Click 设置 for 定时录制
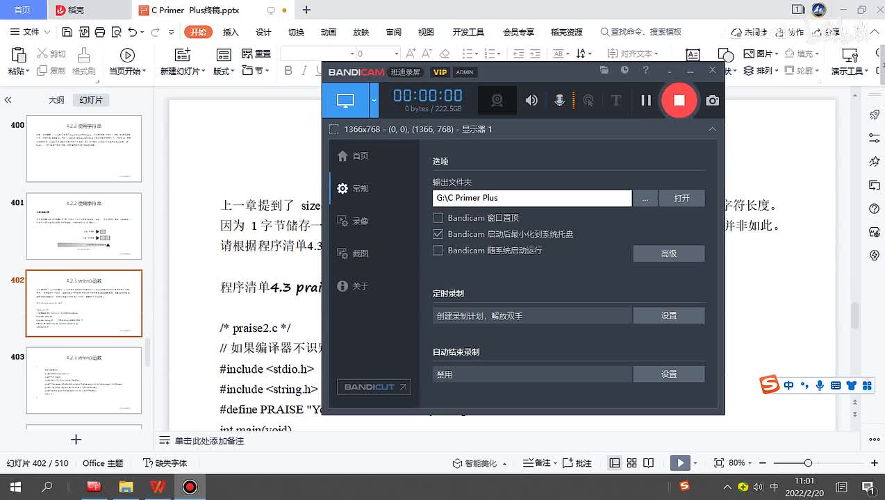This screenshot has width=885, height=500. click(x=668, y=315)
